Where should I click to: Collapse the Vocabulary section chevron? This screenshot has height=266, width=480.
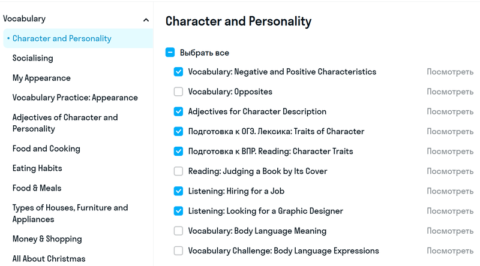(x=146, y=20)
